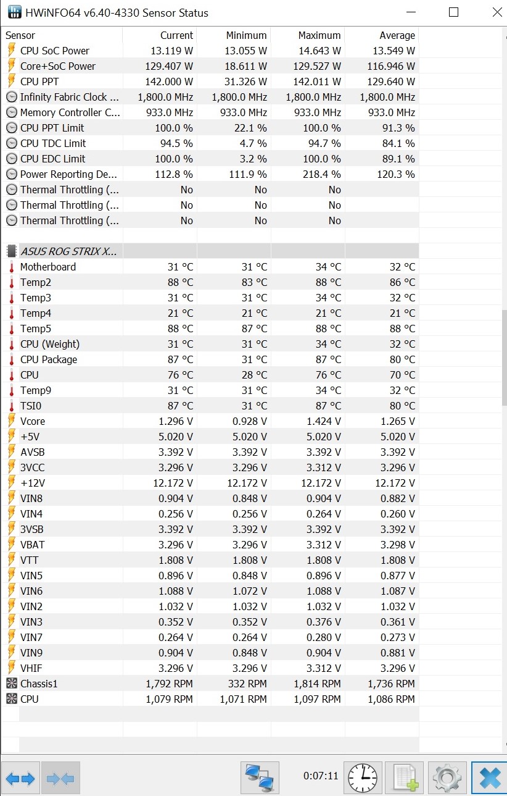
Task: Click the ASUS ROG STRIX chip icon
Action: (11, 251)
